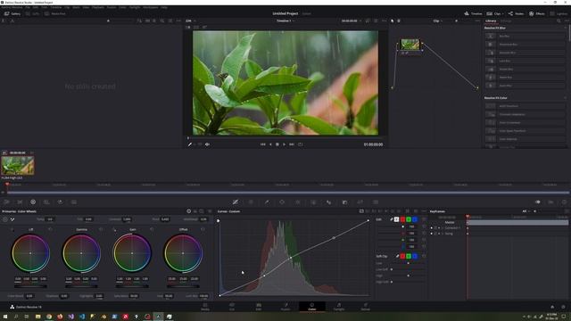Open the HDR palette icon
Screen dimensions: 571x321
pyautogui.click(x=46, y=202)
